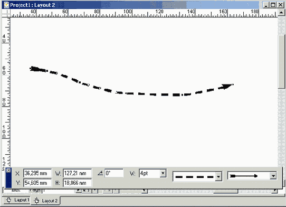Click the Y position field 54,605 mm
The image size is (286, 207).
(x=37, y=183)
